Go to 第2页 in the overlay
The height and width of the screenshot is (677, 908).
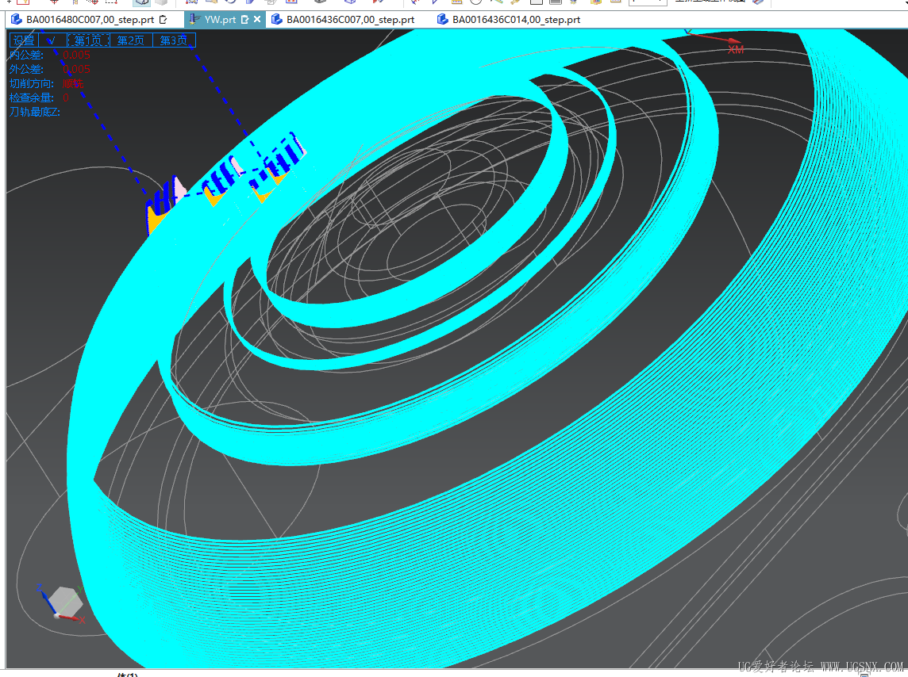(x=131, y=40)
